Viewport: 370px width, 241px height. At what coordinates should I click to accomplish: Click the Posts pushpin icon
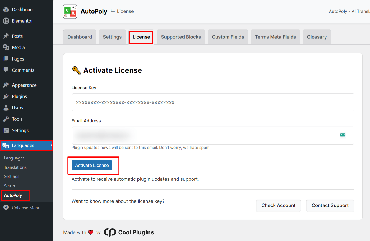coord(6,36)
